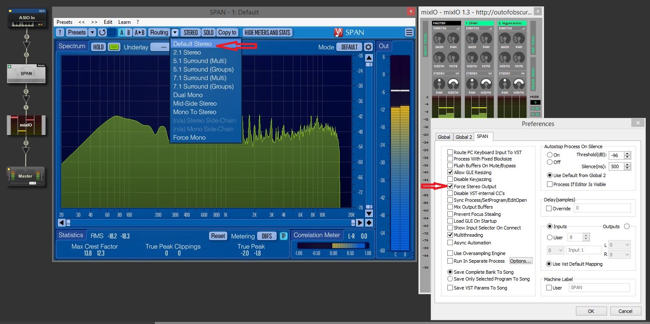Choose 2.1 Stereo routing option

pyautogui.click(x=206, y=52)
